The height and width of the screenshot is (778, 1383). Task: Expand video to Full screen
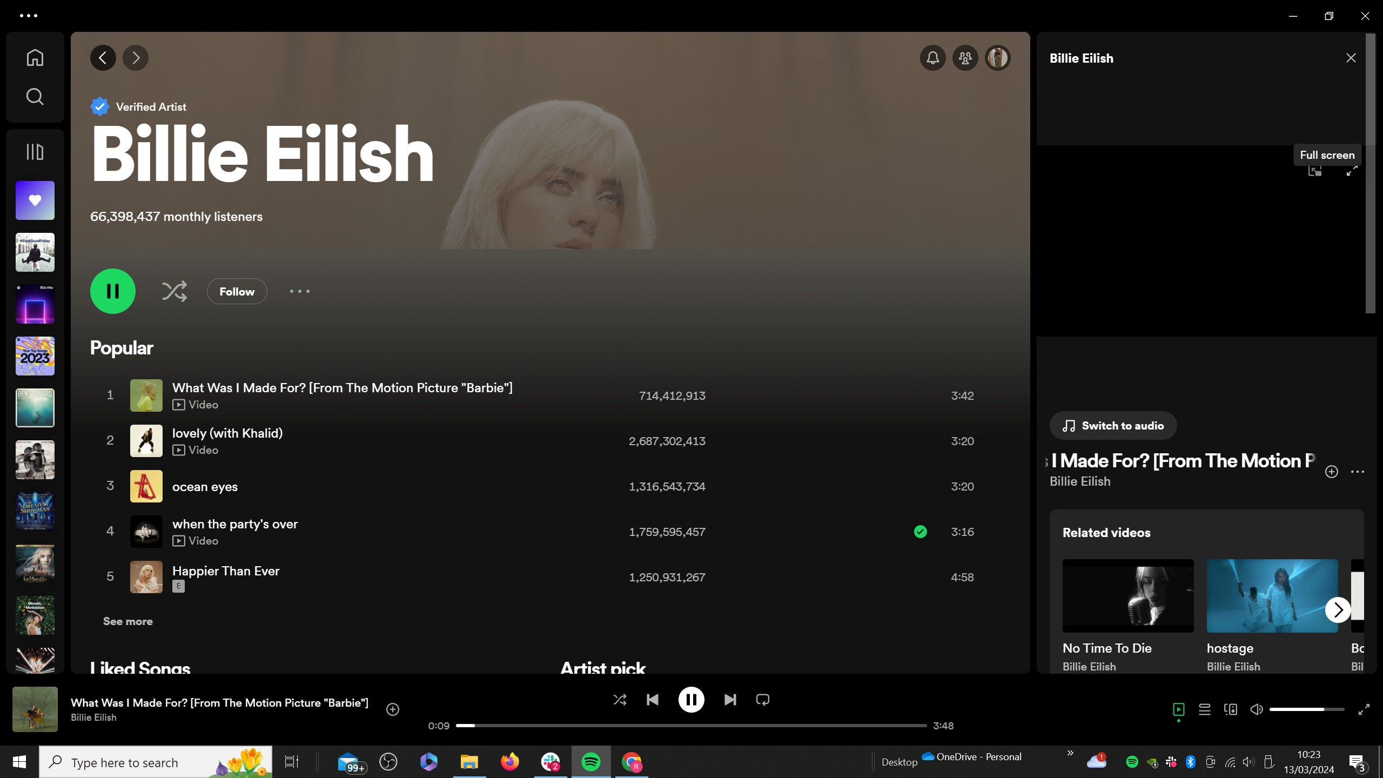pos(1352,171)
